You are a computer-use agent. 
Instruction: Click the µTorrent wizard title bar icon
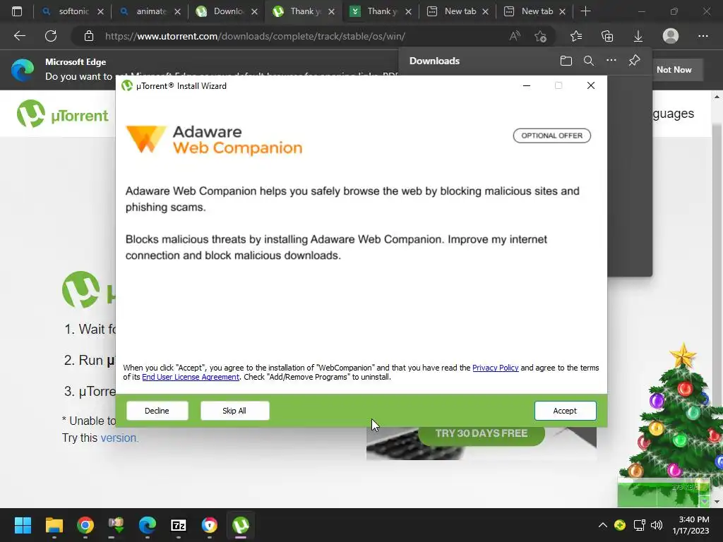127,85
